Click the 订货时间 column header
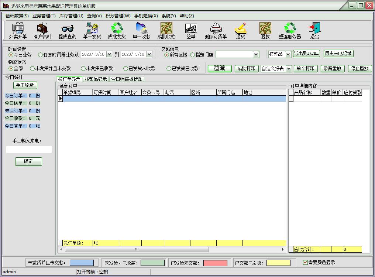Image resolution: width=375 pixels, height=277 pixels. click(x=106, y=92)
